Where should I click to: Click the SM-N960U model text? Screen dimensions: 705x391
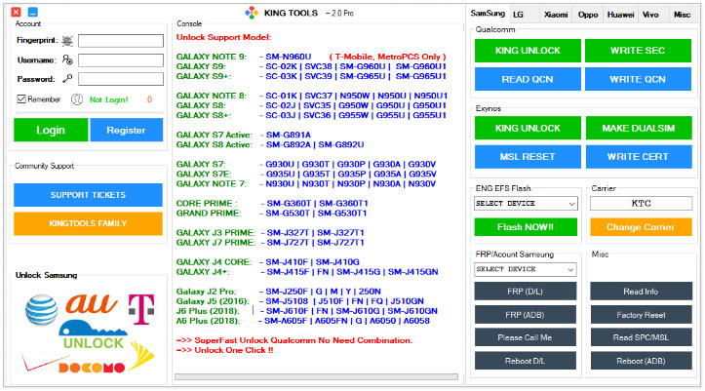point(289,57)
